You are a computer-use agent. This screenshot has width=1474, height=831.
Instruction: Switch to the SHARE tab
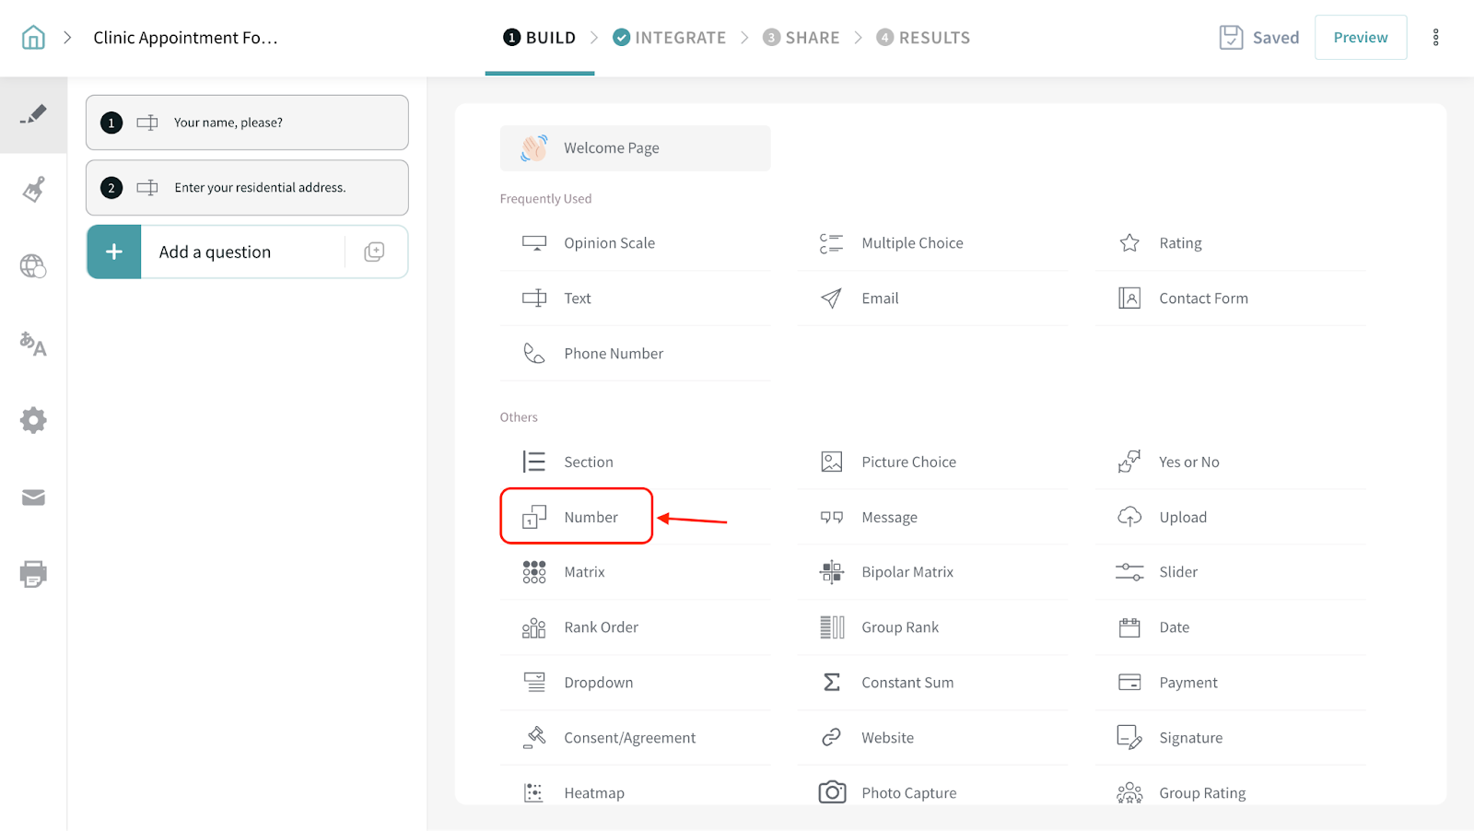(801, 38)
